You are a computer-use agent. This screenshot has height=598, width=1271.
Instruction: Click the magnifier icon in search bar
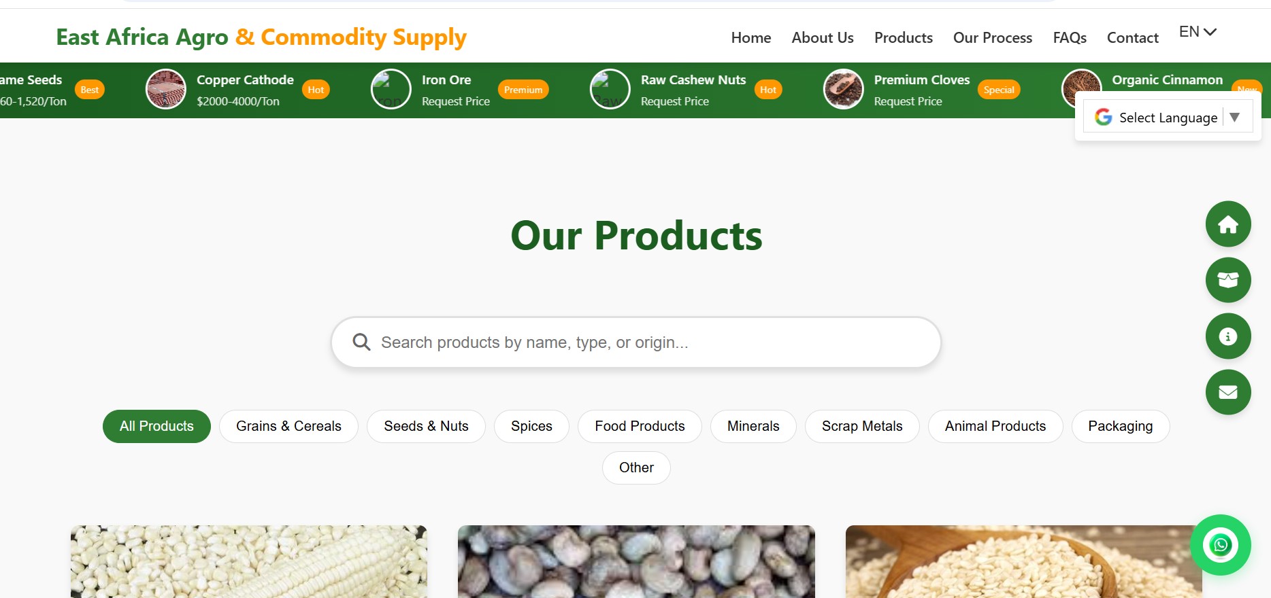[x=361, y=342]
